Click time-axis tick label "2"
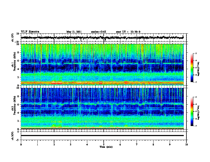The image size is (210, 162). pos(54,145)
